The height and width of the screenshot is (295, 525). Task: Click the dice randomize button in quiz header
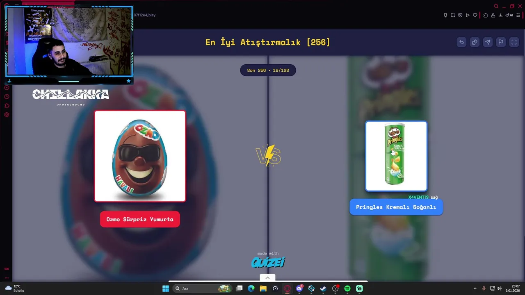(x=475, y=42)
